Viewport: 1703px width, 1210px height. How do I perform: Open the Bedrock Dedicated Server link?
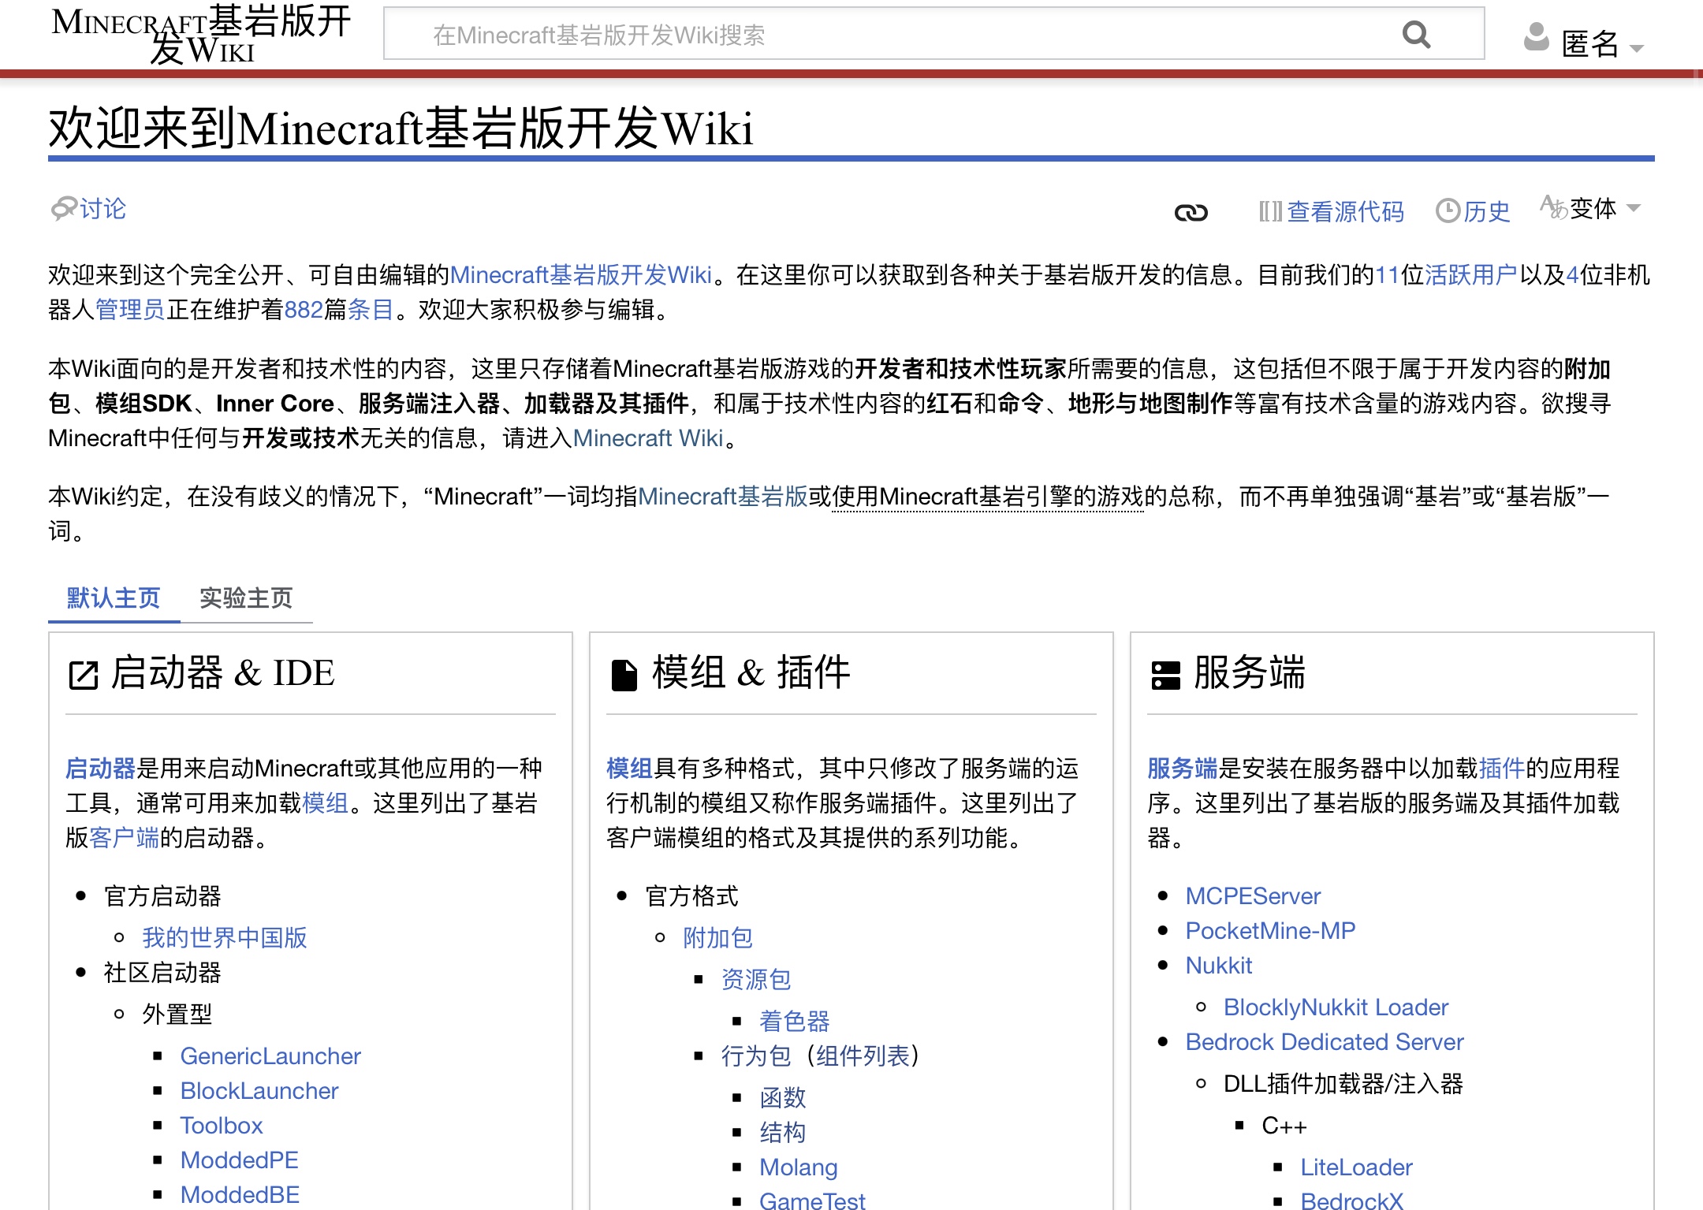[x=1325, y=1042]
